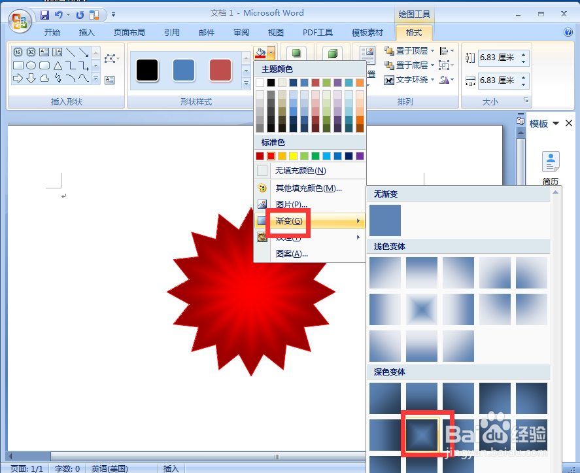
Task: Choose purple standard color swatch
Action: coord(360,156)
